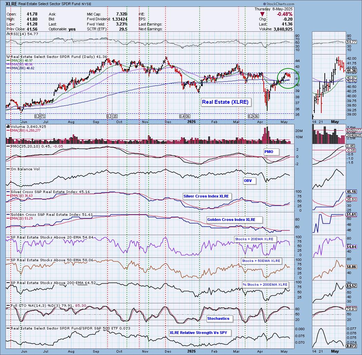Click the 79.91 stochastic value tag
Image resolution: width=362 pixels, height=355 pixels.
tap(351, 309)
